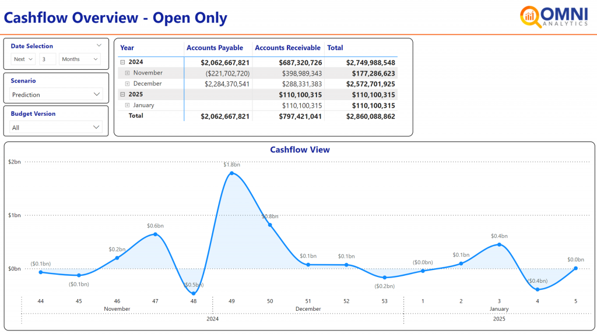Image resolution: width=597 pixels, height=334 pixels.
Task: Expand the November row in table
Action: 127,73
